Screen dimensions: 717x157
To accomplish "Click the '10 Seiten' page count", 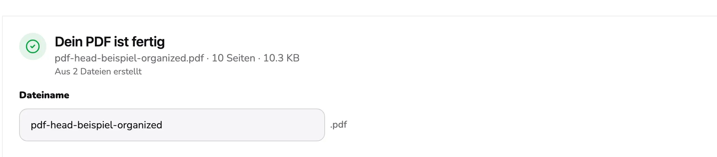I will pos(234,58).
